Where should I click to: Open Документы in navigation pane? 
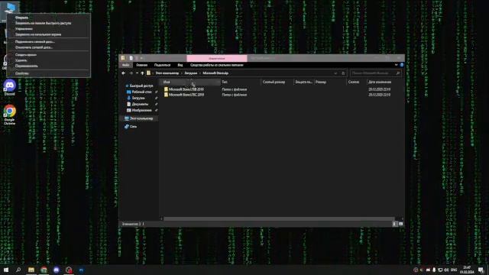(x=140, y=104)
